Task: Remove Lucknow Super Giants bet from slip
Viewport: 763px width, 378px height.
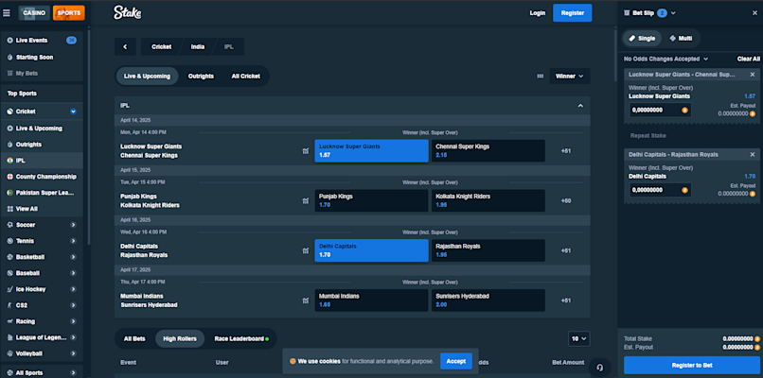Action: (x=753, y=75)
